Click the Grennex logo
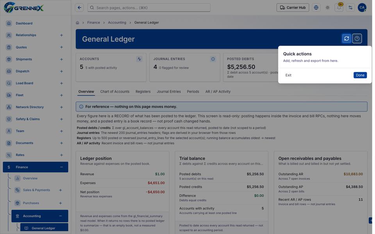375x234 pixels. point(24,7)
